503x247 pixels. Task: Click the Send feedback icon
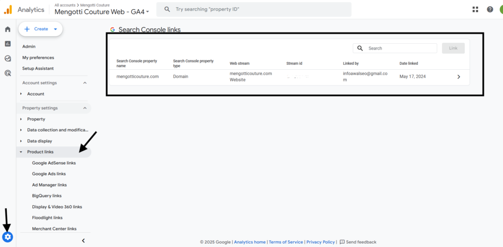pyautogui.click(x=342, y=242)
